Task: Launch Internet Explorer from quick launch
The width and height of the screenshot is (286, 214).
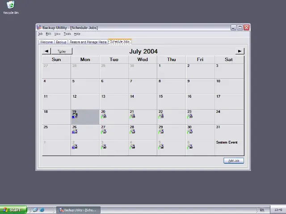Action: point(42,210)
